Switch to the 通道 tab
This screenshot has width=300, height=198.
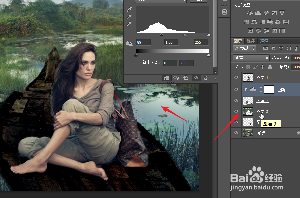click(x=264, y=41)
